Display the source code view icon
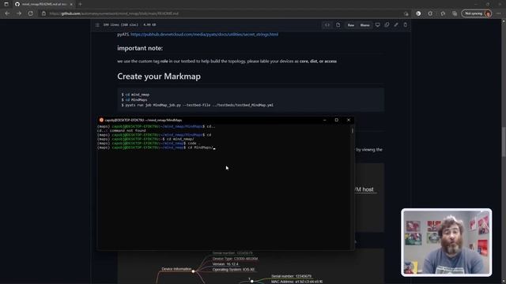506x284 pixels. (x=327, y=25)
